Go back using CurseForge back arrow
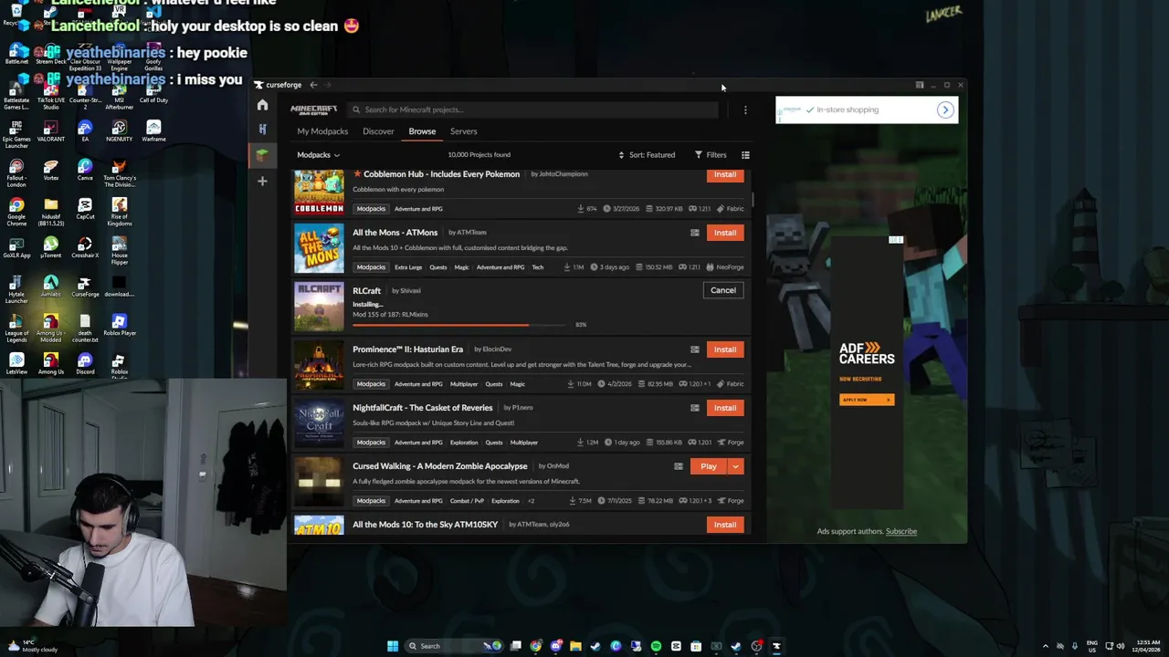The width and height of the screenshot is (1169, 657). (x=313, y=85)
